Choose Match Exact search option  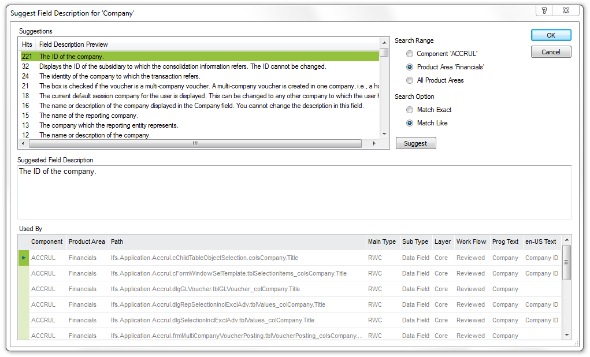coord(410,110)
